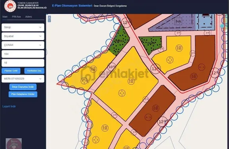This screenshot has width=229, height=149.
Task: Focus the field containing 18
Action: (23, 63)
